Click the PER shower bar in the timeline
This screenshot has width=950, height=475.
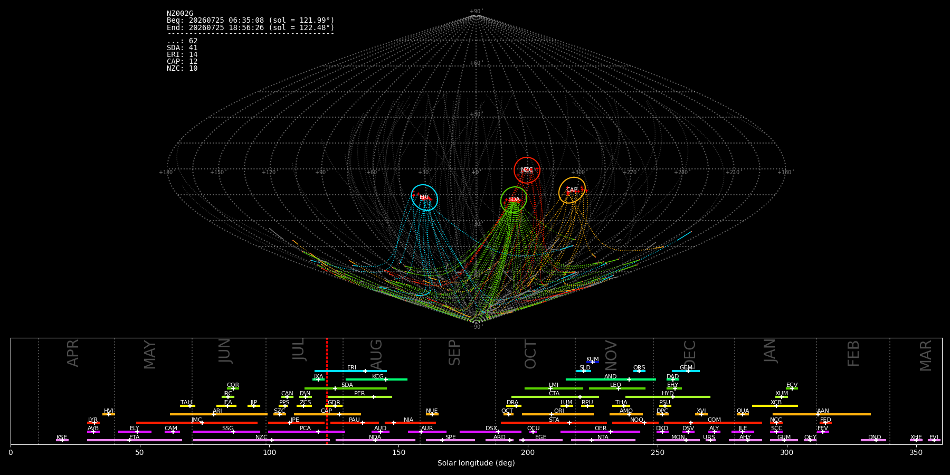pyautogui.click(x=360, y=397)
